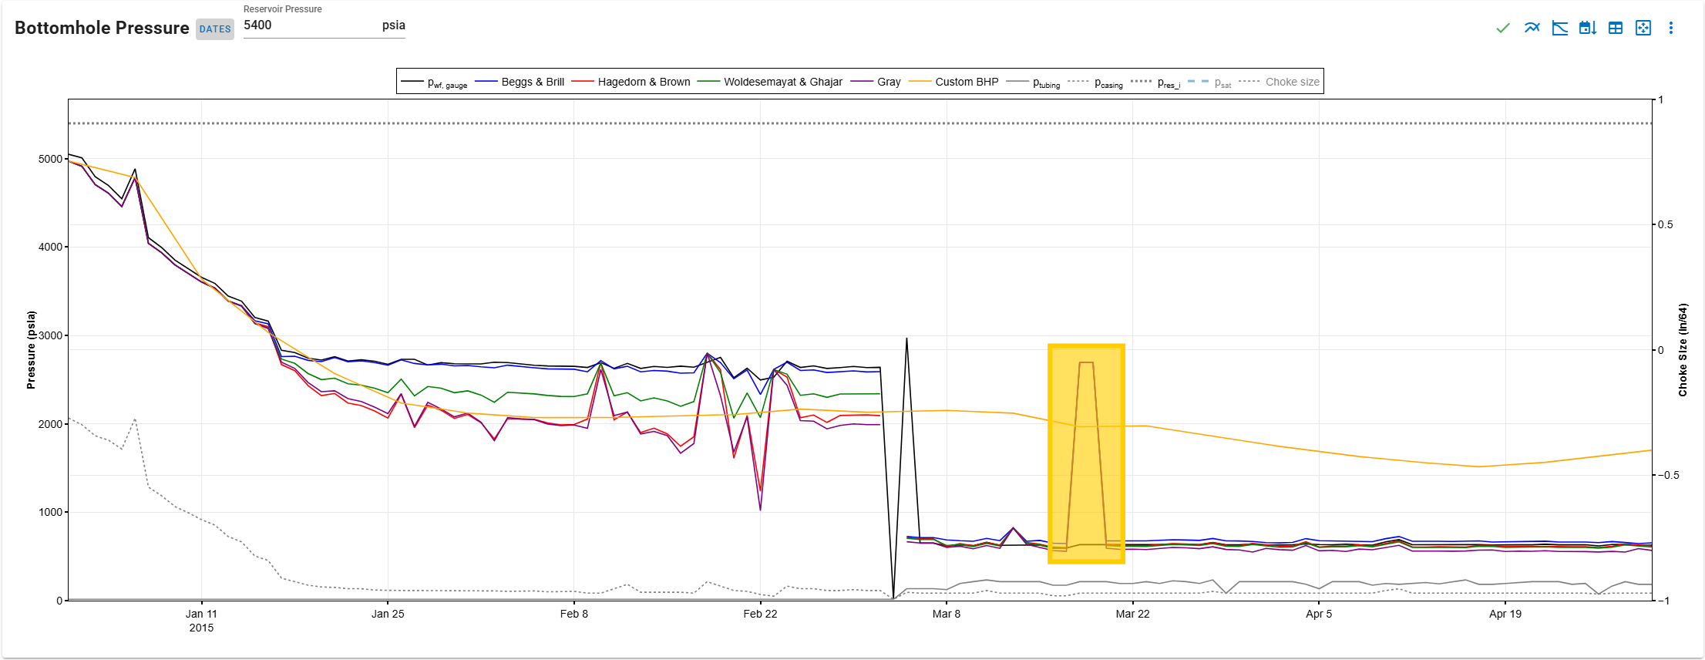Enable the hidden Choke size legend series
Screen dimensions: 1705x660
click(x=1279, y=82)
